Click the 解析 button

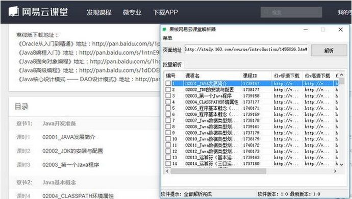[x=329, y=51]
